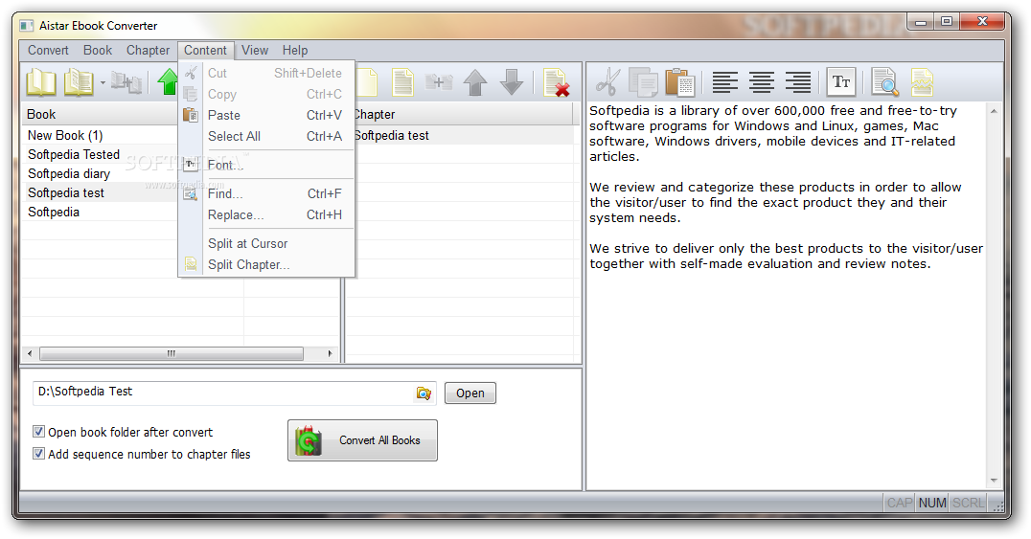Click the NUM status bar indicator
This screenshot has height=539, width=1031.
point(931,503)
